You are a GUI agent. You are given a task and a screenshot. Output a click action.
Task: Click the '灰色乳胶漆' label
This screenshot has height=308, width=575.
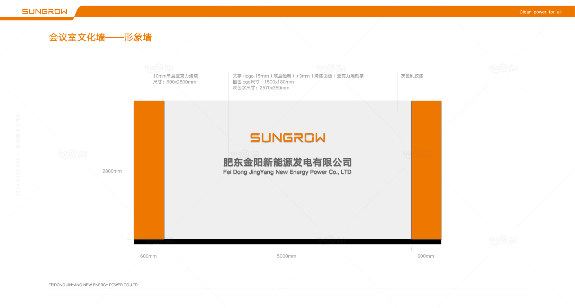pos(412,76)
